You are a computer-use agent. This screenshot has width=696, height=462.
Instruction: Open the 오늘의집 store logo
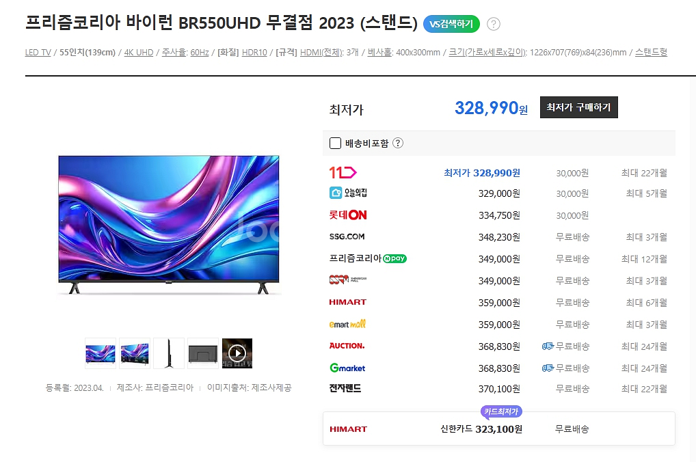(348, 193)
